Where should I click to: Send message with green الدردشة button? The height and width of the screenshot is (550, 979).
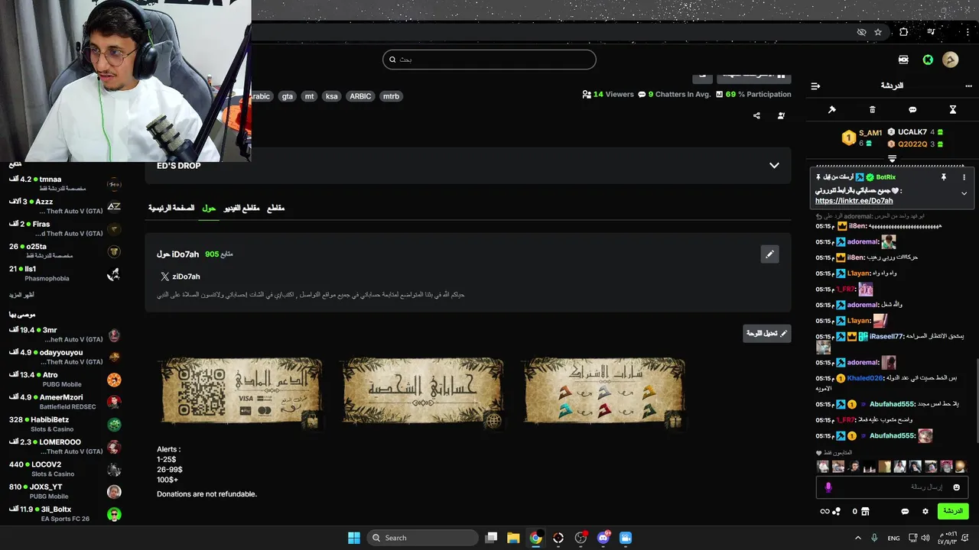click(x=953, y=511)
